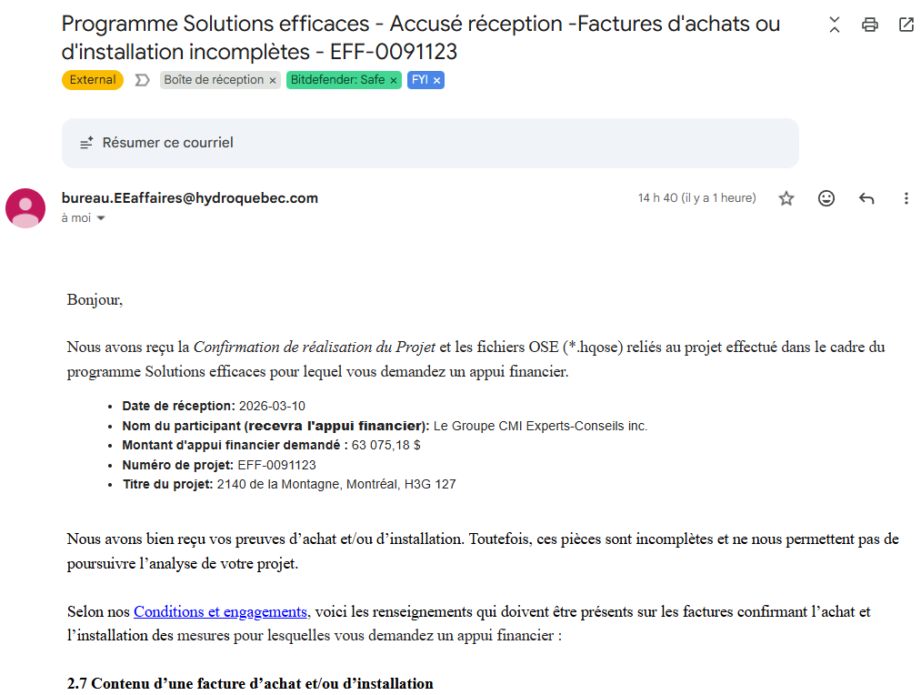Click the summarize sparkle icon
This screenshot has height=695, width=921.
pyautogui.click(x=87, y=143)
